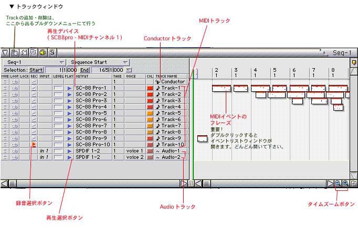The height and width of the screenshot is (228, 358).
Task: Click the Track add/delete menu icon
Action: click(15, 52)
